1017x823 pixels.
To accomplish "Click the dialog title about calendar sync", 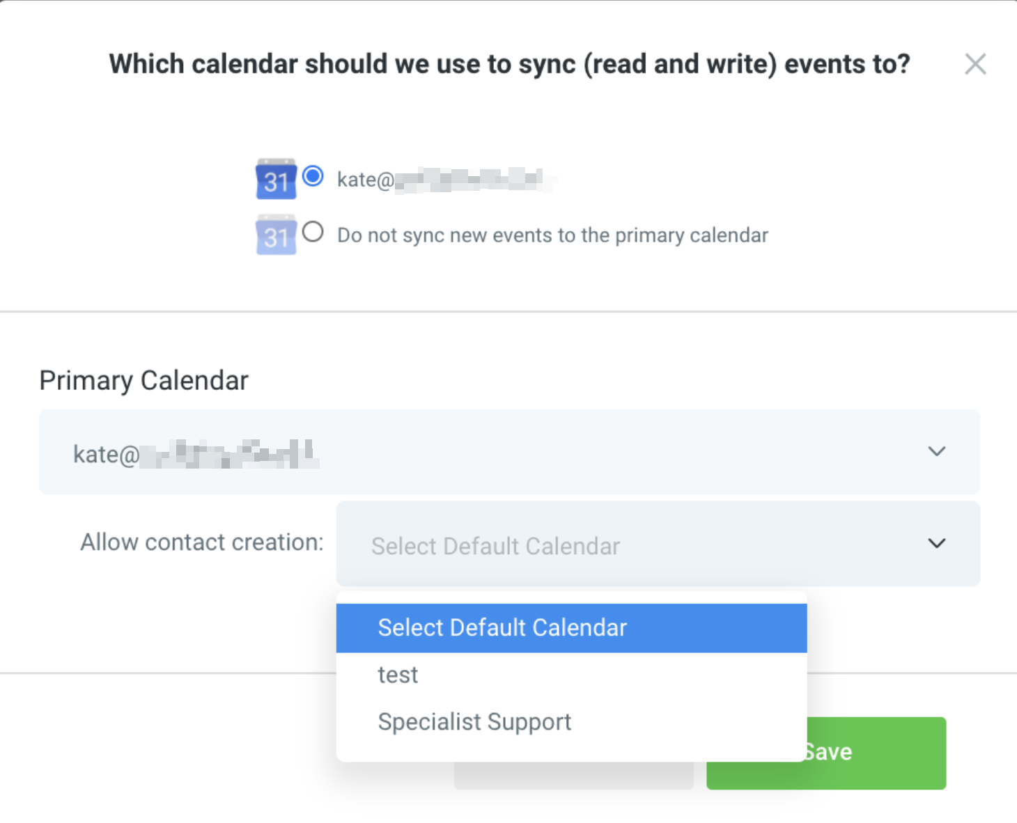I will tap(509, 64).
